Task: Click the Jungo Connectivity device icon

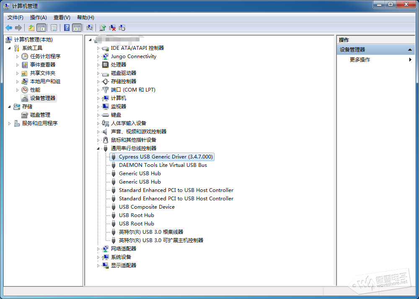Action: tap(106, 56)
